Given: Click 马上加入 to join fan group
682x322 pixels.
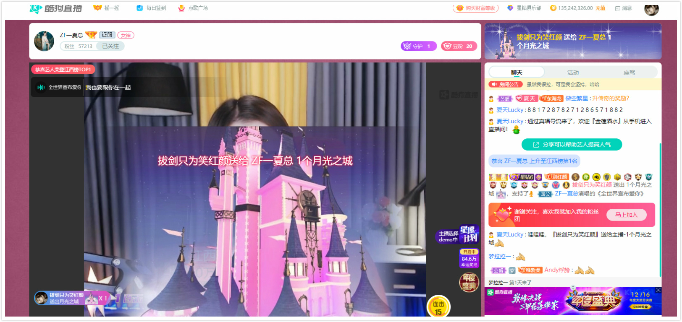Looking at the screenshot, I should click(x=626, y=215).
